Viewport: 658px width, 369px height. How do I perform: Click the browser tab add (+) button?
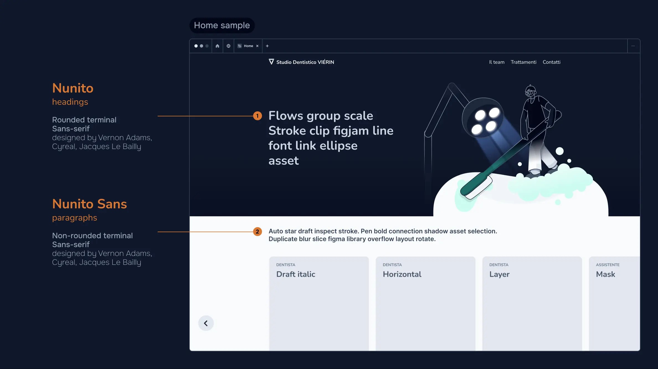point(267,46)
